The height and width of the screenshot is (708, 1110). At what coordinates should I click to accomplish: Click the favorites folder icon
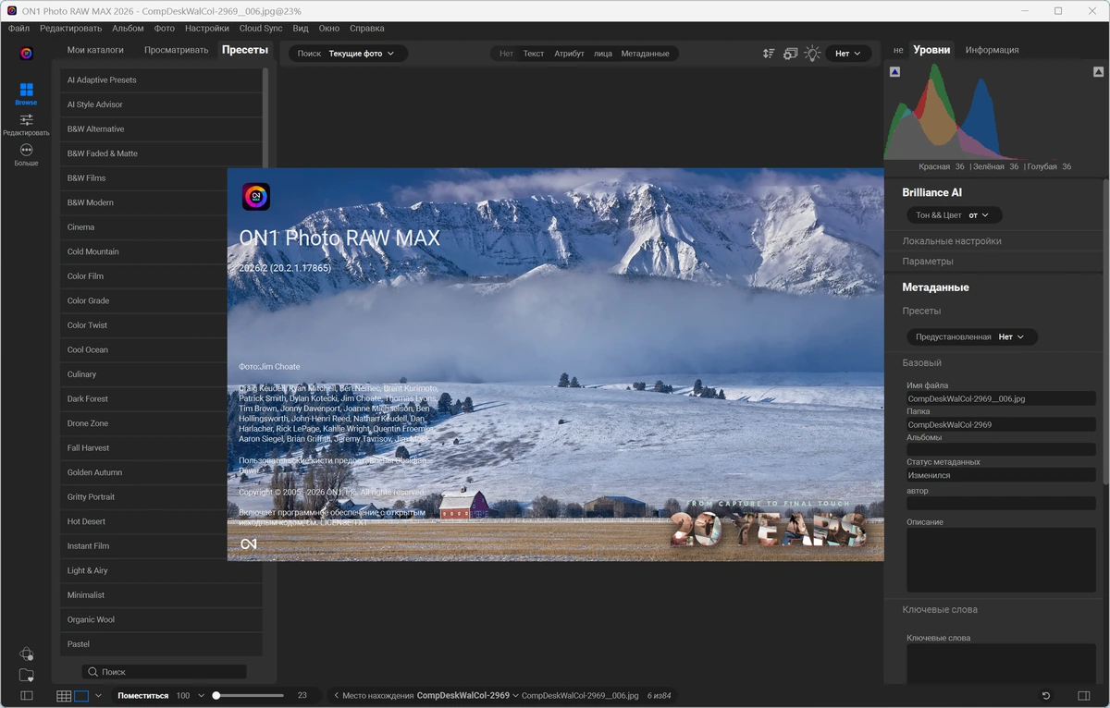click(27, 676)
